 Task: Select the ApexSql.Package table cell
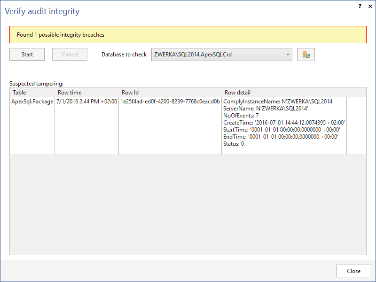pyautogui.click(x=32, y=126)
